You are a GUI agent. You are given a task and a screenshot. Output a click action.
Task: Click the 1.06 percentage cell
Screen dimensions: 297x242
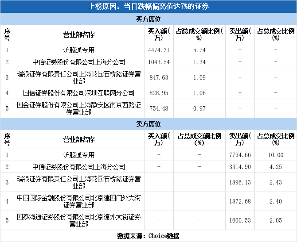199,93
